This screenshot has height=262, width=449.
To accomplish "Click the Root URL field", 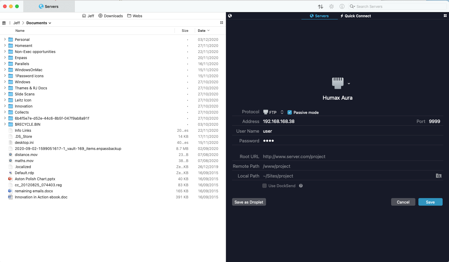I will (353, 156).
